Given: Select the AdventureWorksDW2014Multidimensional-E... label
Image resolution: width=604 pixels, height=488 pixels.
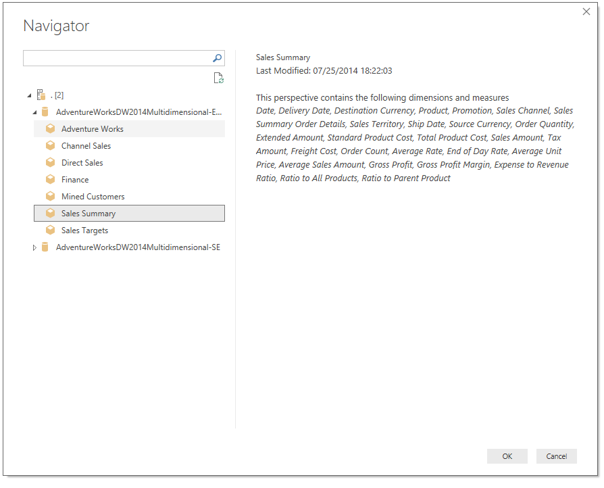Looking at the screenshot, I should point(139,112).
